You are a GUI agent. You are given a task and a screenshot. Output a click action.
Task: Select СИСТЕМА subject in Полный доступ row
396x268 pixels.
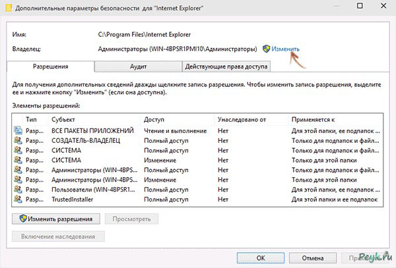tap(66, 150)
